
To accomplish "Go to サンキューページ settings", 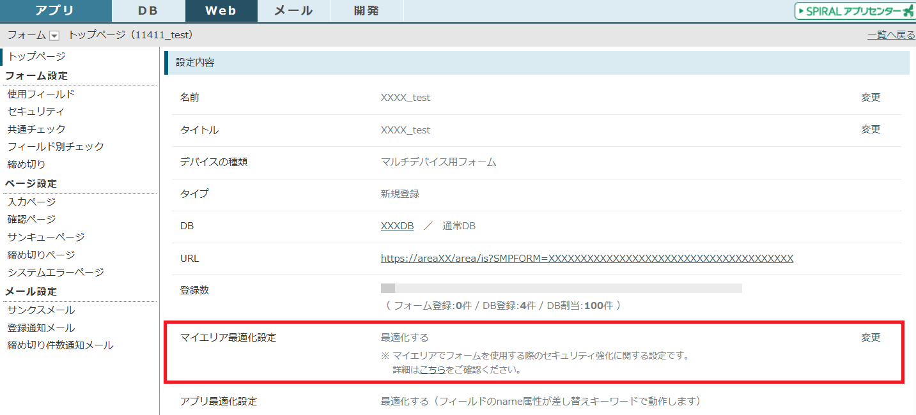I will tap(46, 238).
